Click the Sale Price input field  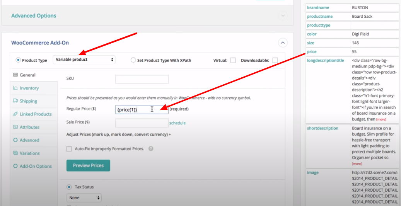[x=142, y=123]
